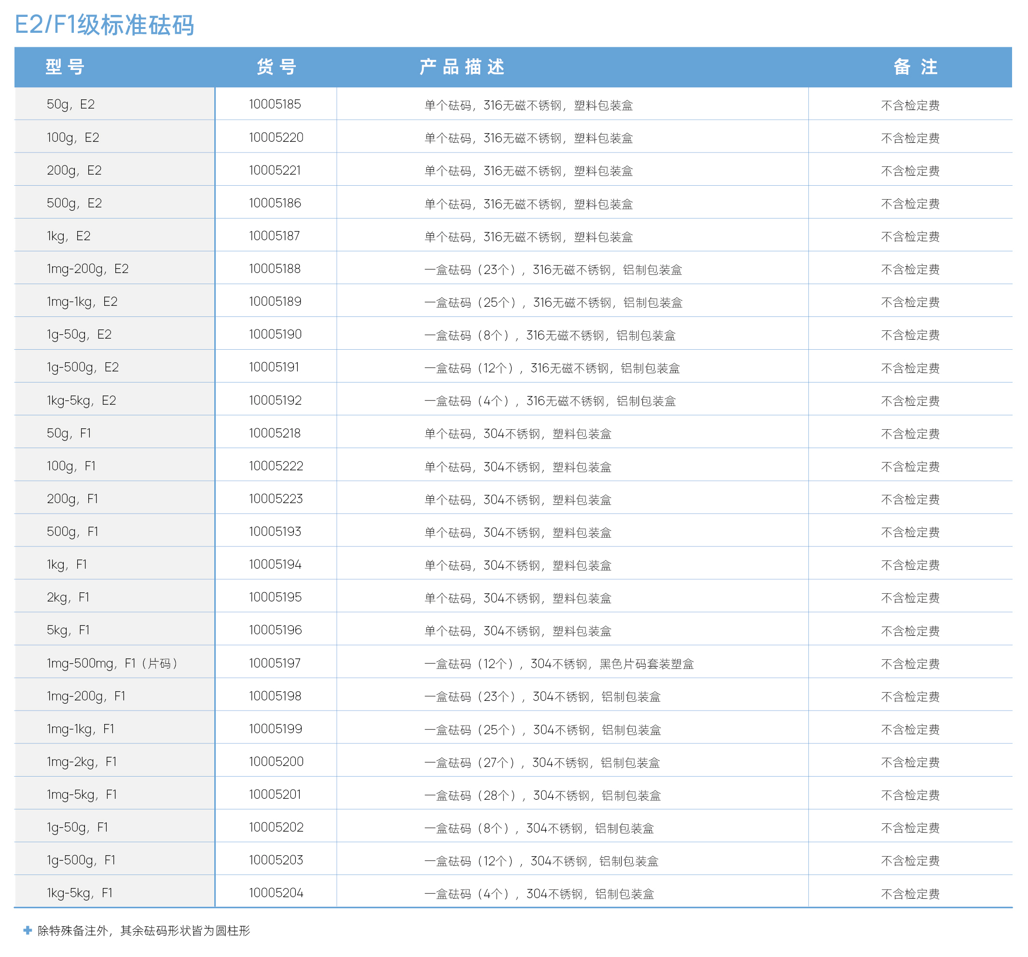The height and width of the screenshot is (957, 1028).
Task: Select item number 10005197
Action: [x=275, y=663]
